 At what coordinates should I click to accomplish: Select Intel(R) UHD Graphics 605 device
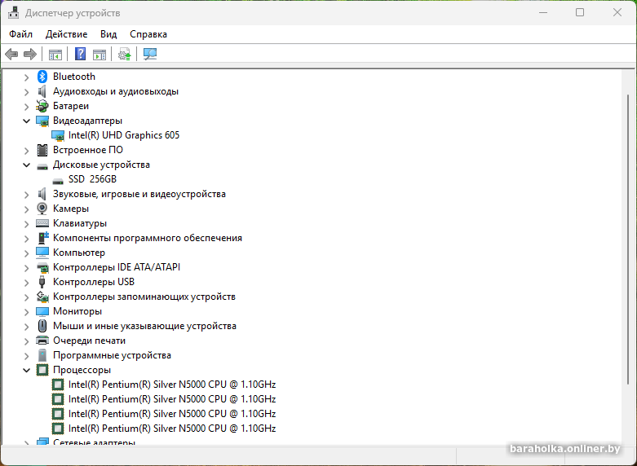(x=124, y=135)
